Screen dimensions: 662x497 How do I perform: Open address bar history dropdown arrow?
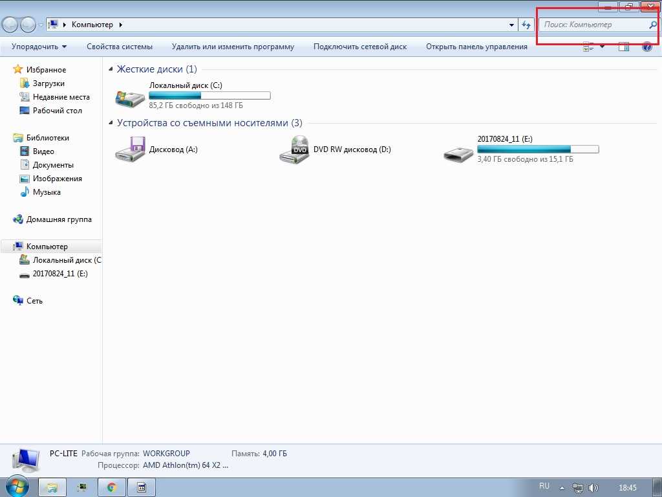tap(512, 25)
